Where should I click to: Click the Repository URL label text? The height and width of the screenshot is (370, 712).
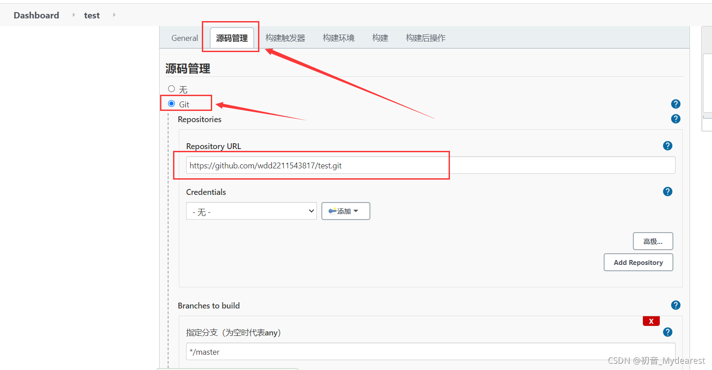click(214, 146)
